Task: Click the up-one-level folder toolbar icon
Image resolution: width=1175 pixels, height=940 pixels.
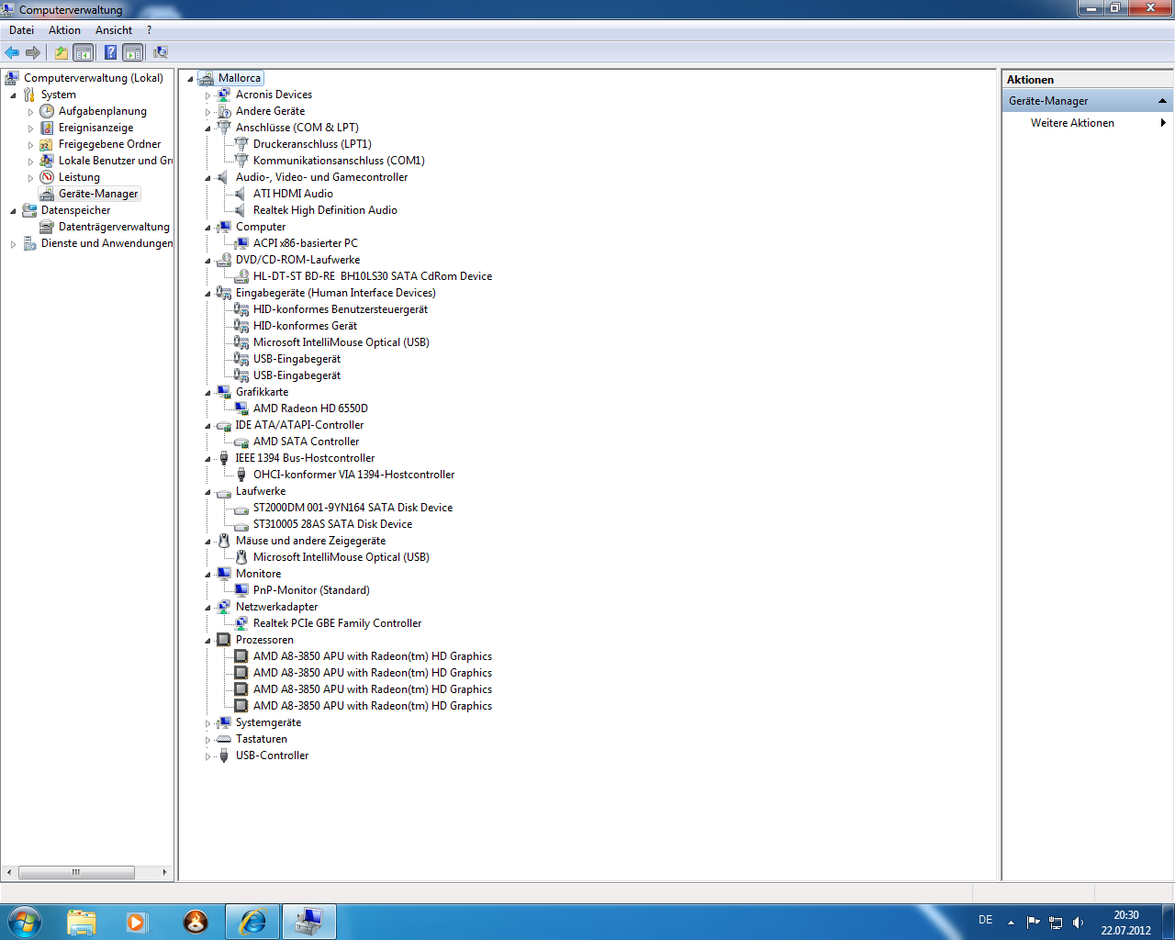Action: pos(62,52)
